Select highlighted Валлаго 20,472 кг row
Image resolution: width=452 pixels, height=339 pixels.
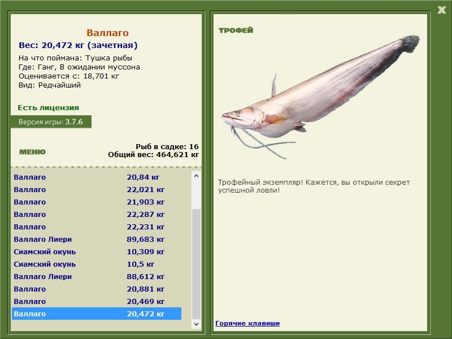pyautogui.click(x=97, y=314)
